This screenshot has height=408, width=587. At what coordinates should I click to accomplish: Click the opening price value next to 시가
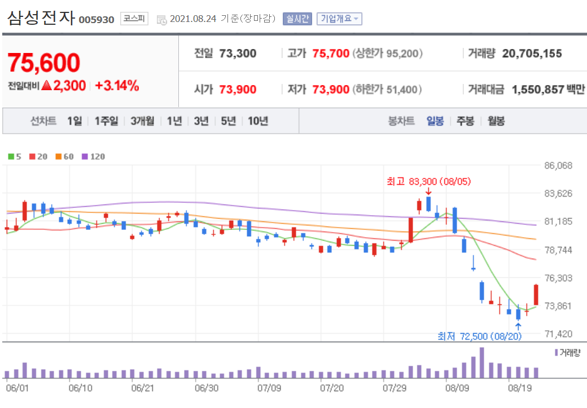(x=238, y=90)
